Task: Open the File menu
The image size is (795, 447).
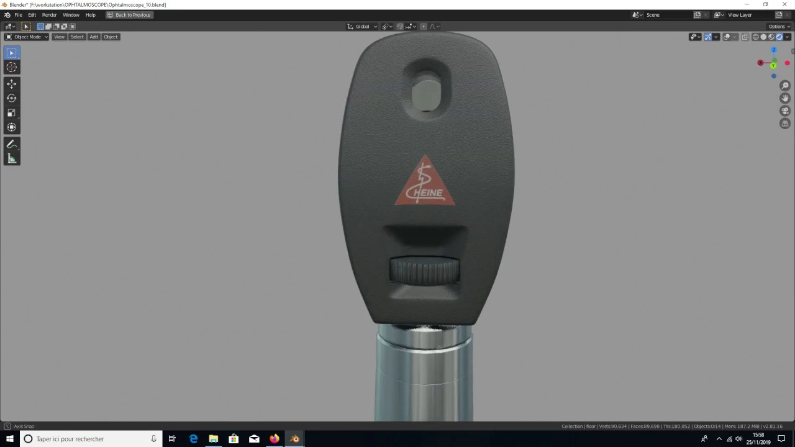Action: [x=19, y=15]
